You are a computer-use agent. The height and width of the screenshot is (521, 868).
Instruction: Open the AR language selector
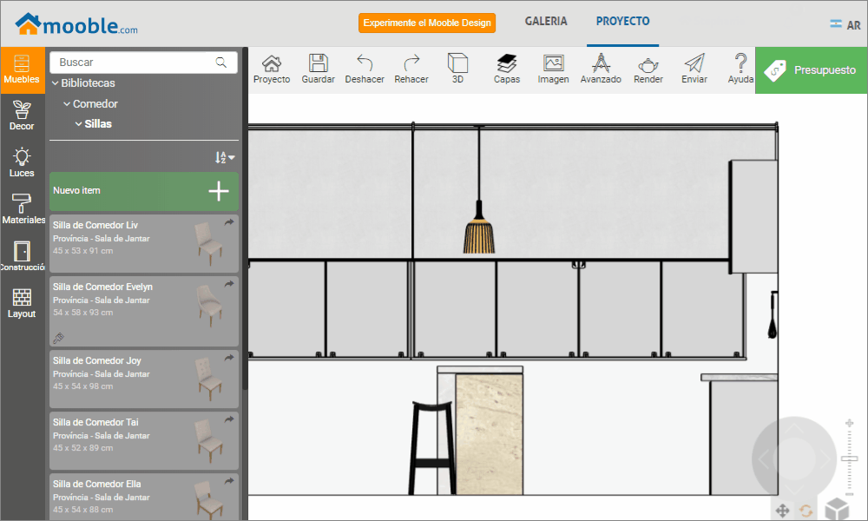[845, 25]
